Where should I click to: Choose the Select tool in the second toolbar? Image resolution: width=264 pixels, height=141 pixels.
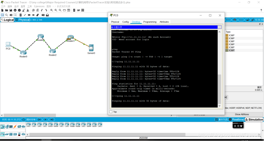pyautogui.click(x=2, y=15)
